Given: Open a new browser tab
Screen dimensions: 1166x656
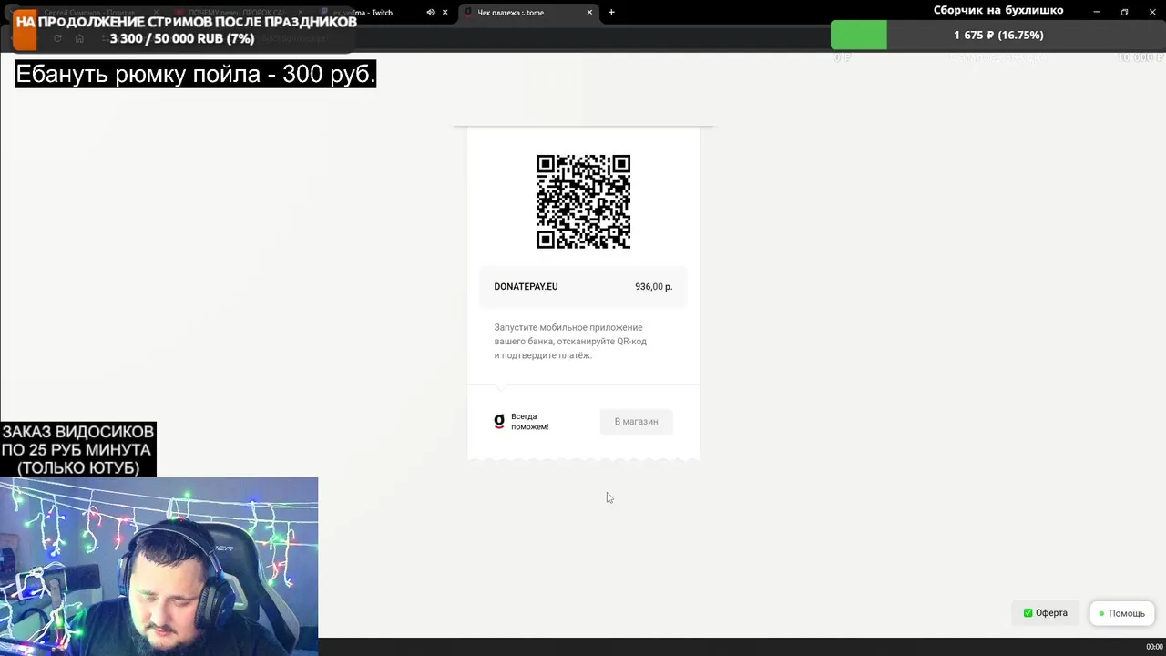Looking at the screenshot, I should [611, 13].
